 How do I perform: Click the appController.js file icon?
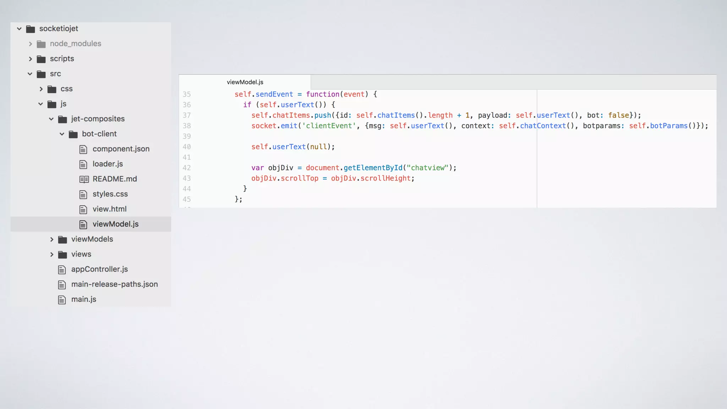pyautogui.click(x=62, y=270)
